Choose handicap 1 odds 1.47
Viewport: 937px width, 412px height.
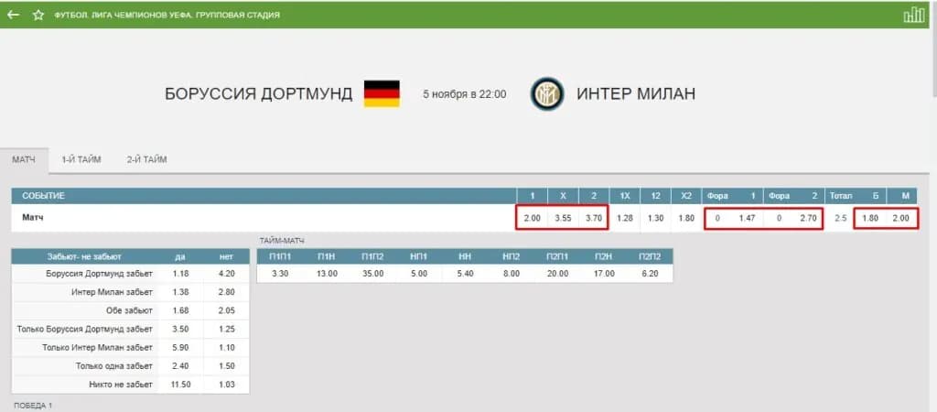(747, 218)
